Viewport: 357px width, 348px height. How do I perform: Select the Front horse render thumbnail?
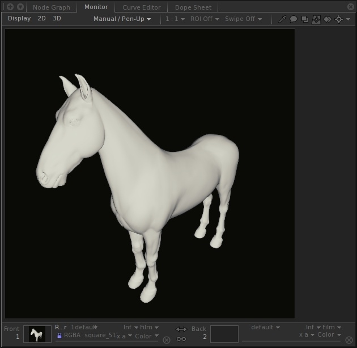click(37, 334)
